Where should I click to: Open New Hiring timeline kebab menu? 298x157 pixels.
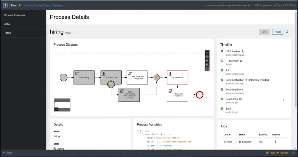pos(283,100)
